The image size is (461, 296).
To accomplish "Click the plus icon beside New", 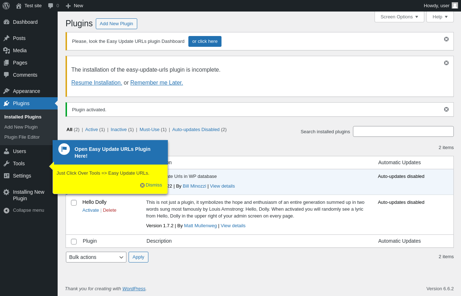I will [68, 6].
